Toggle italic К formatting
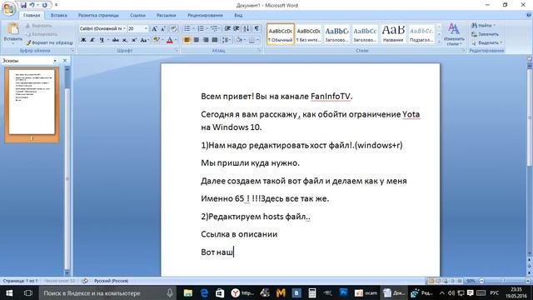The image size is (533, 300). click(92, 40)
